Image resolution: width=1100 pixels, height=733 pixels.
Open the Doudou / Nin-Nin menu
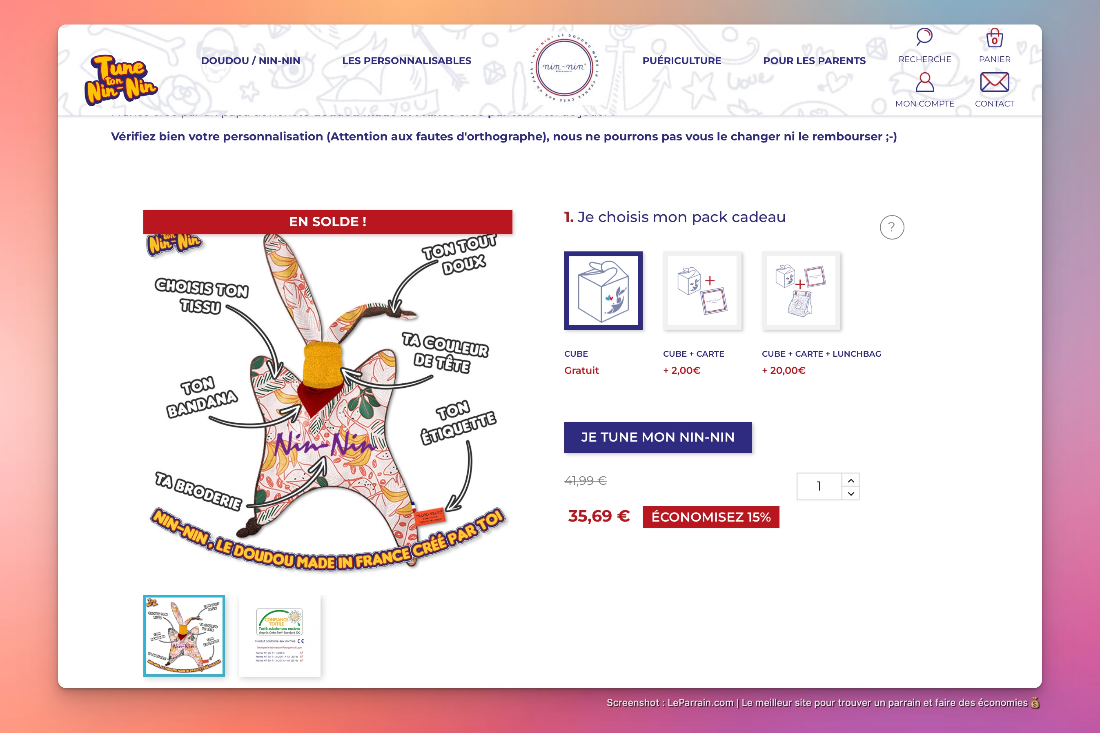(x=250, y=61)
